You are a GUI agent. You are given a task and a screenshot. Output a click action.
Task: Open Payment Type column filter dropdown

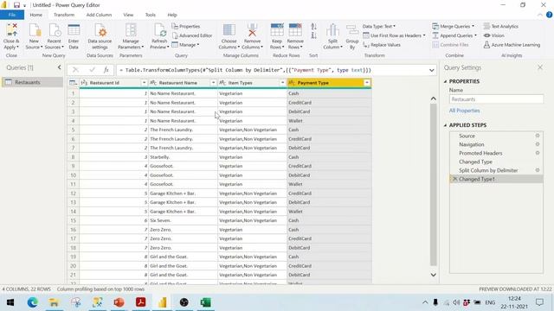tap(367, 83)
